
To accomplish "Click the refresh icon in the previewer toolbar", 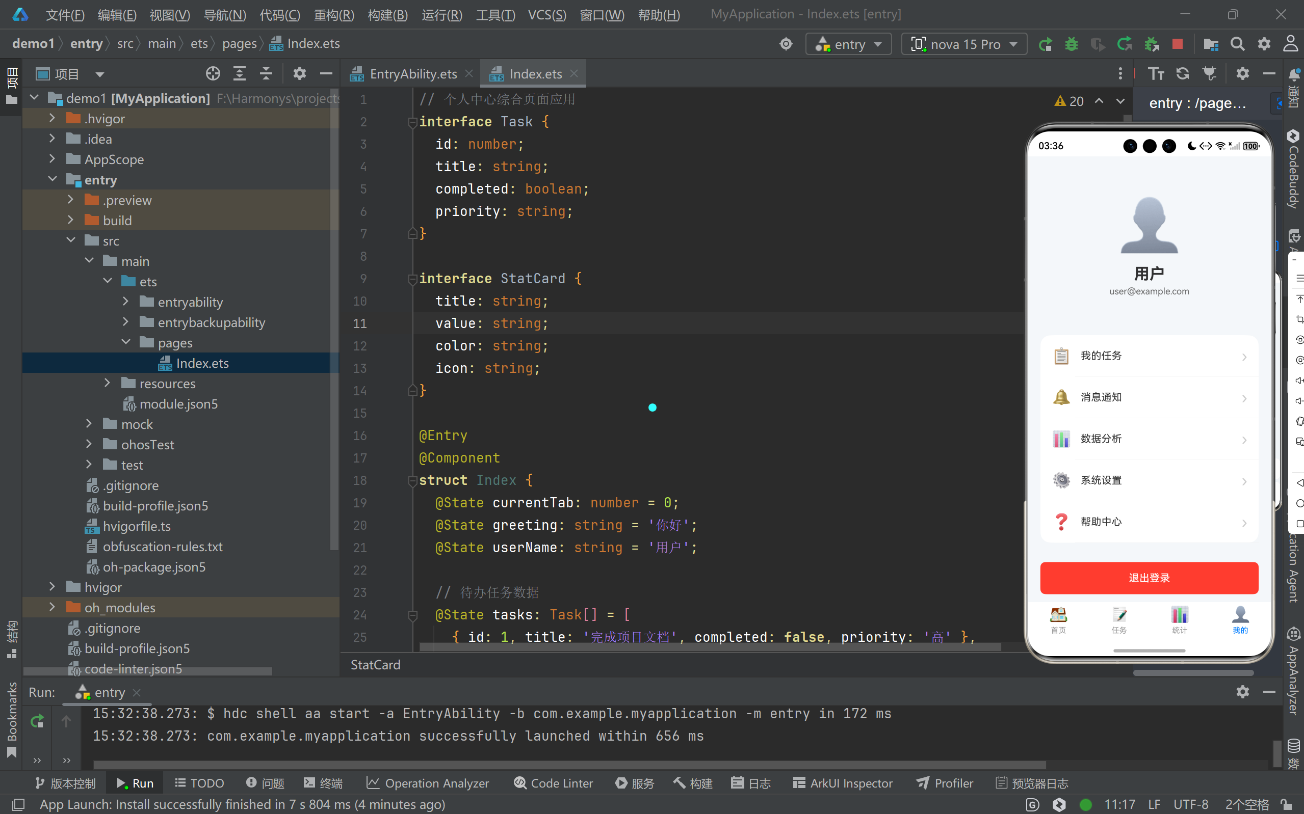I will [x=1183, y=74].
